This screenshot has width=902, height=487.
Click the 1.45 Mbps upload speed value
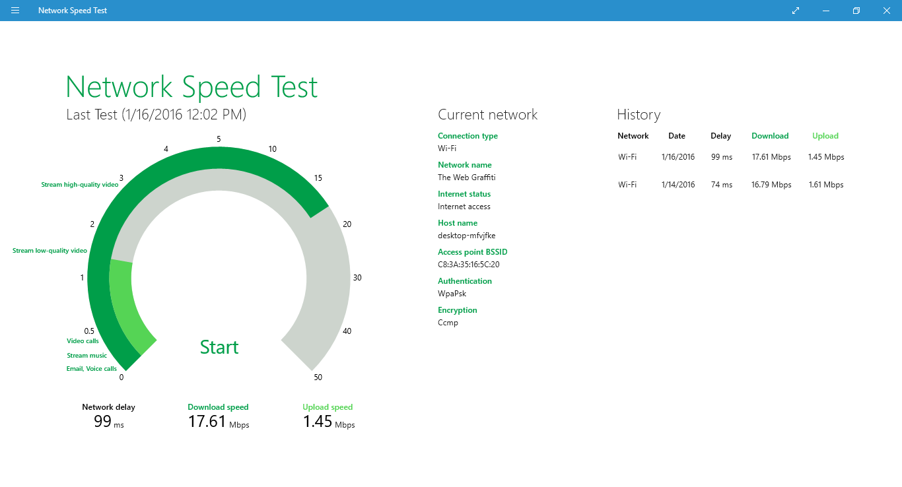coord(318,422)
